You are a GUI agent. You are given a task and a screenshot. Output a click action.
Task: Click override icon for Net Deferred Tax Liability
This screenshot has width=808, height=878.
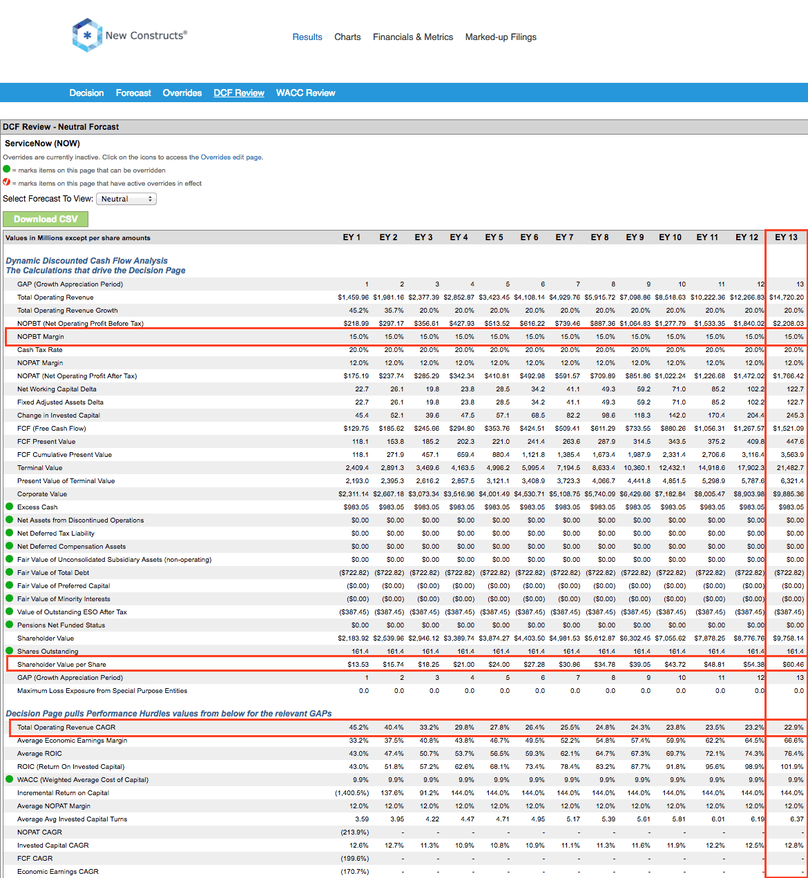(x=9, y=533)
